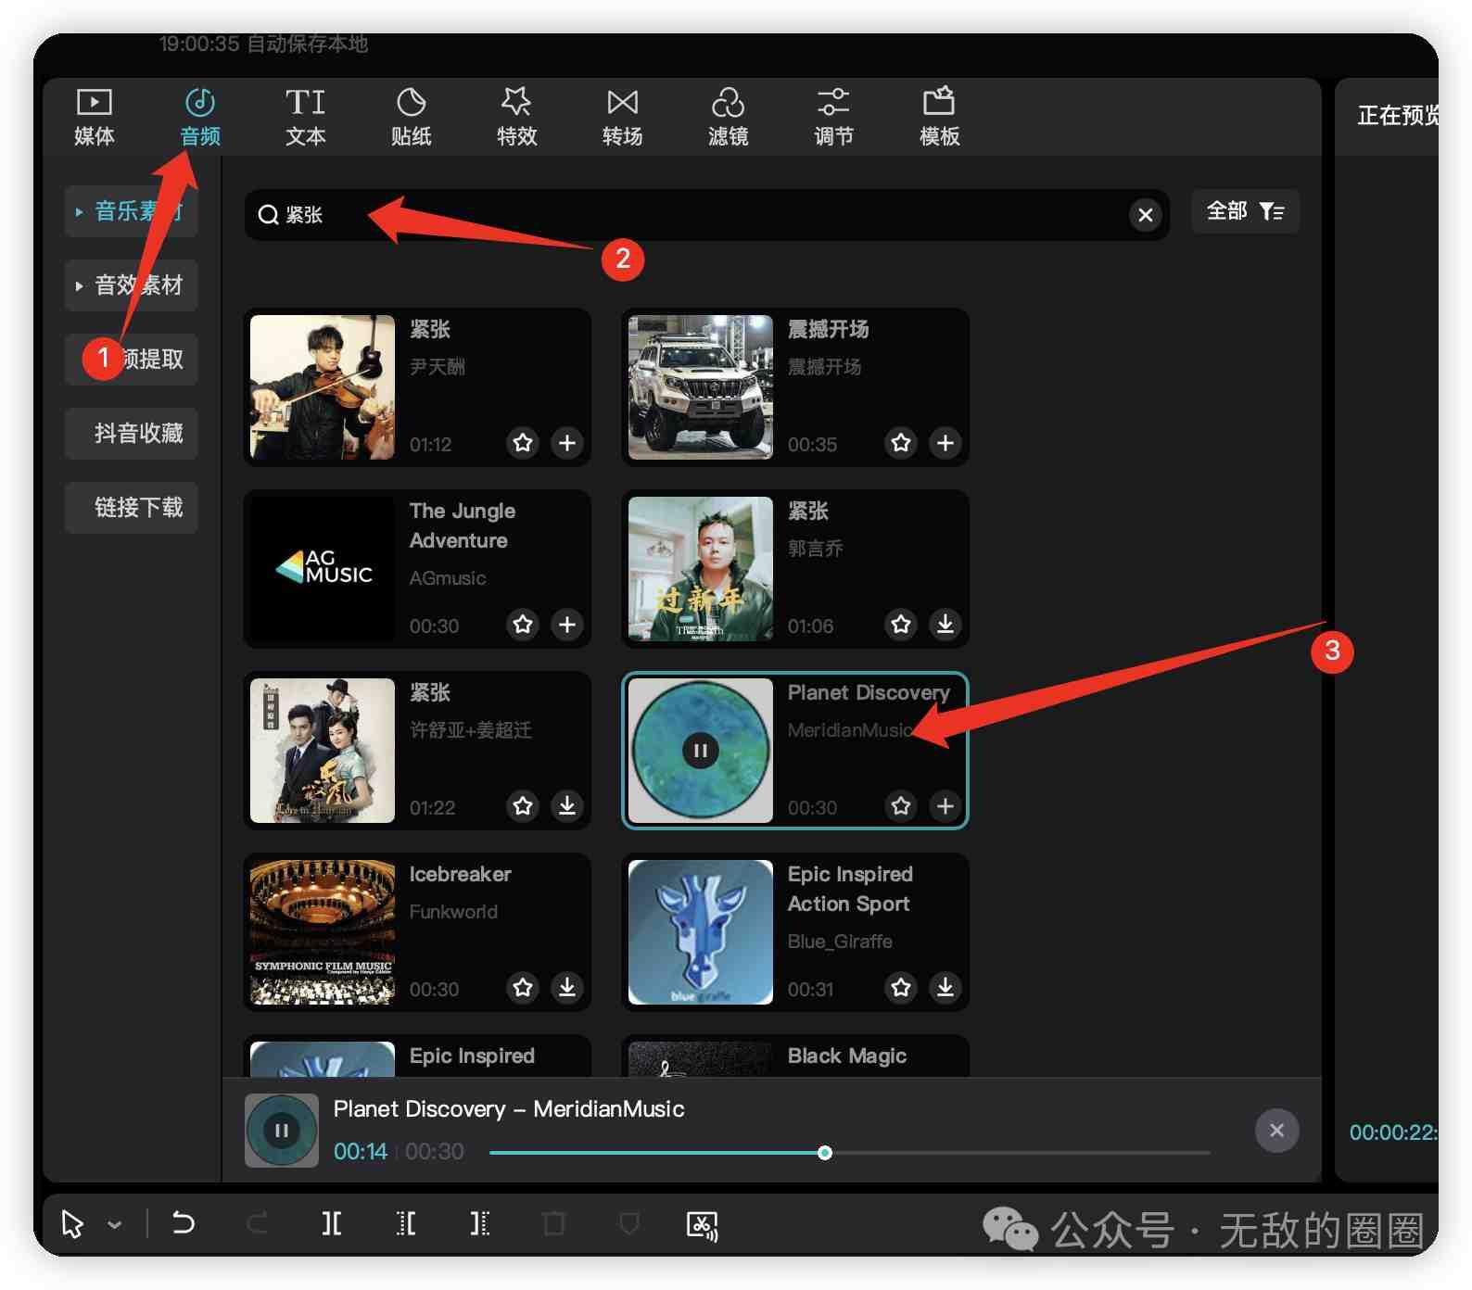
Task: Star the 震撼开场 track as favorite
Action: pyautogui.click(x=900, y=443)
